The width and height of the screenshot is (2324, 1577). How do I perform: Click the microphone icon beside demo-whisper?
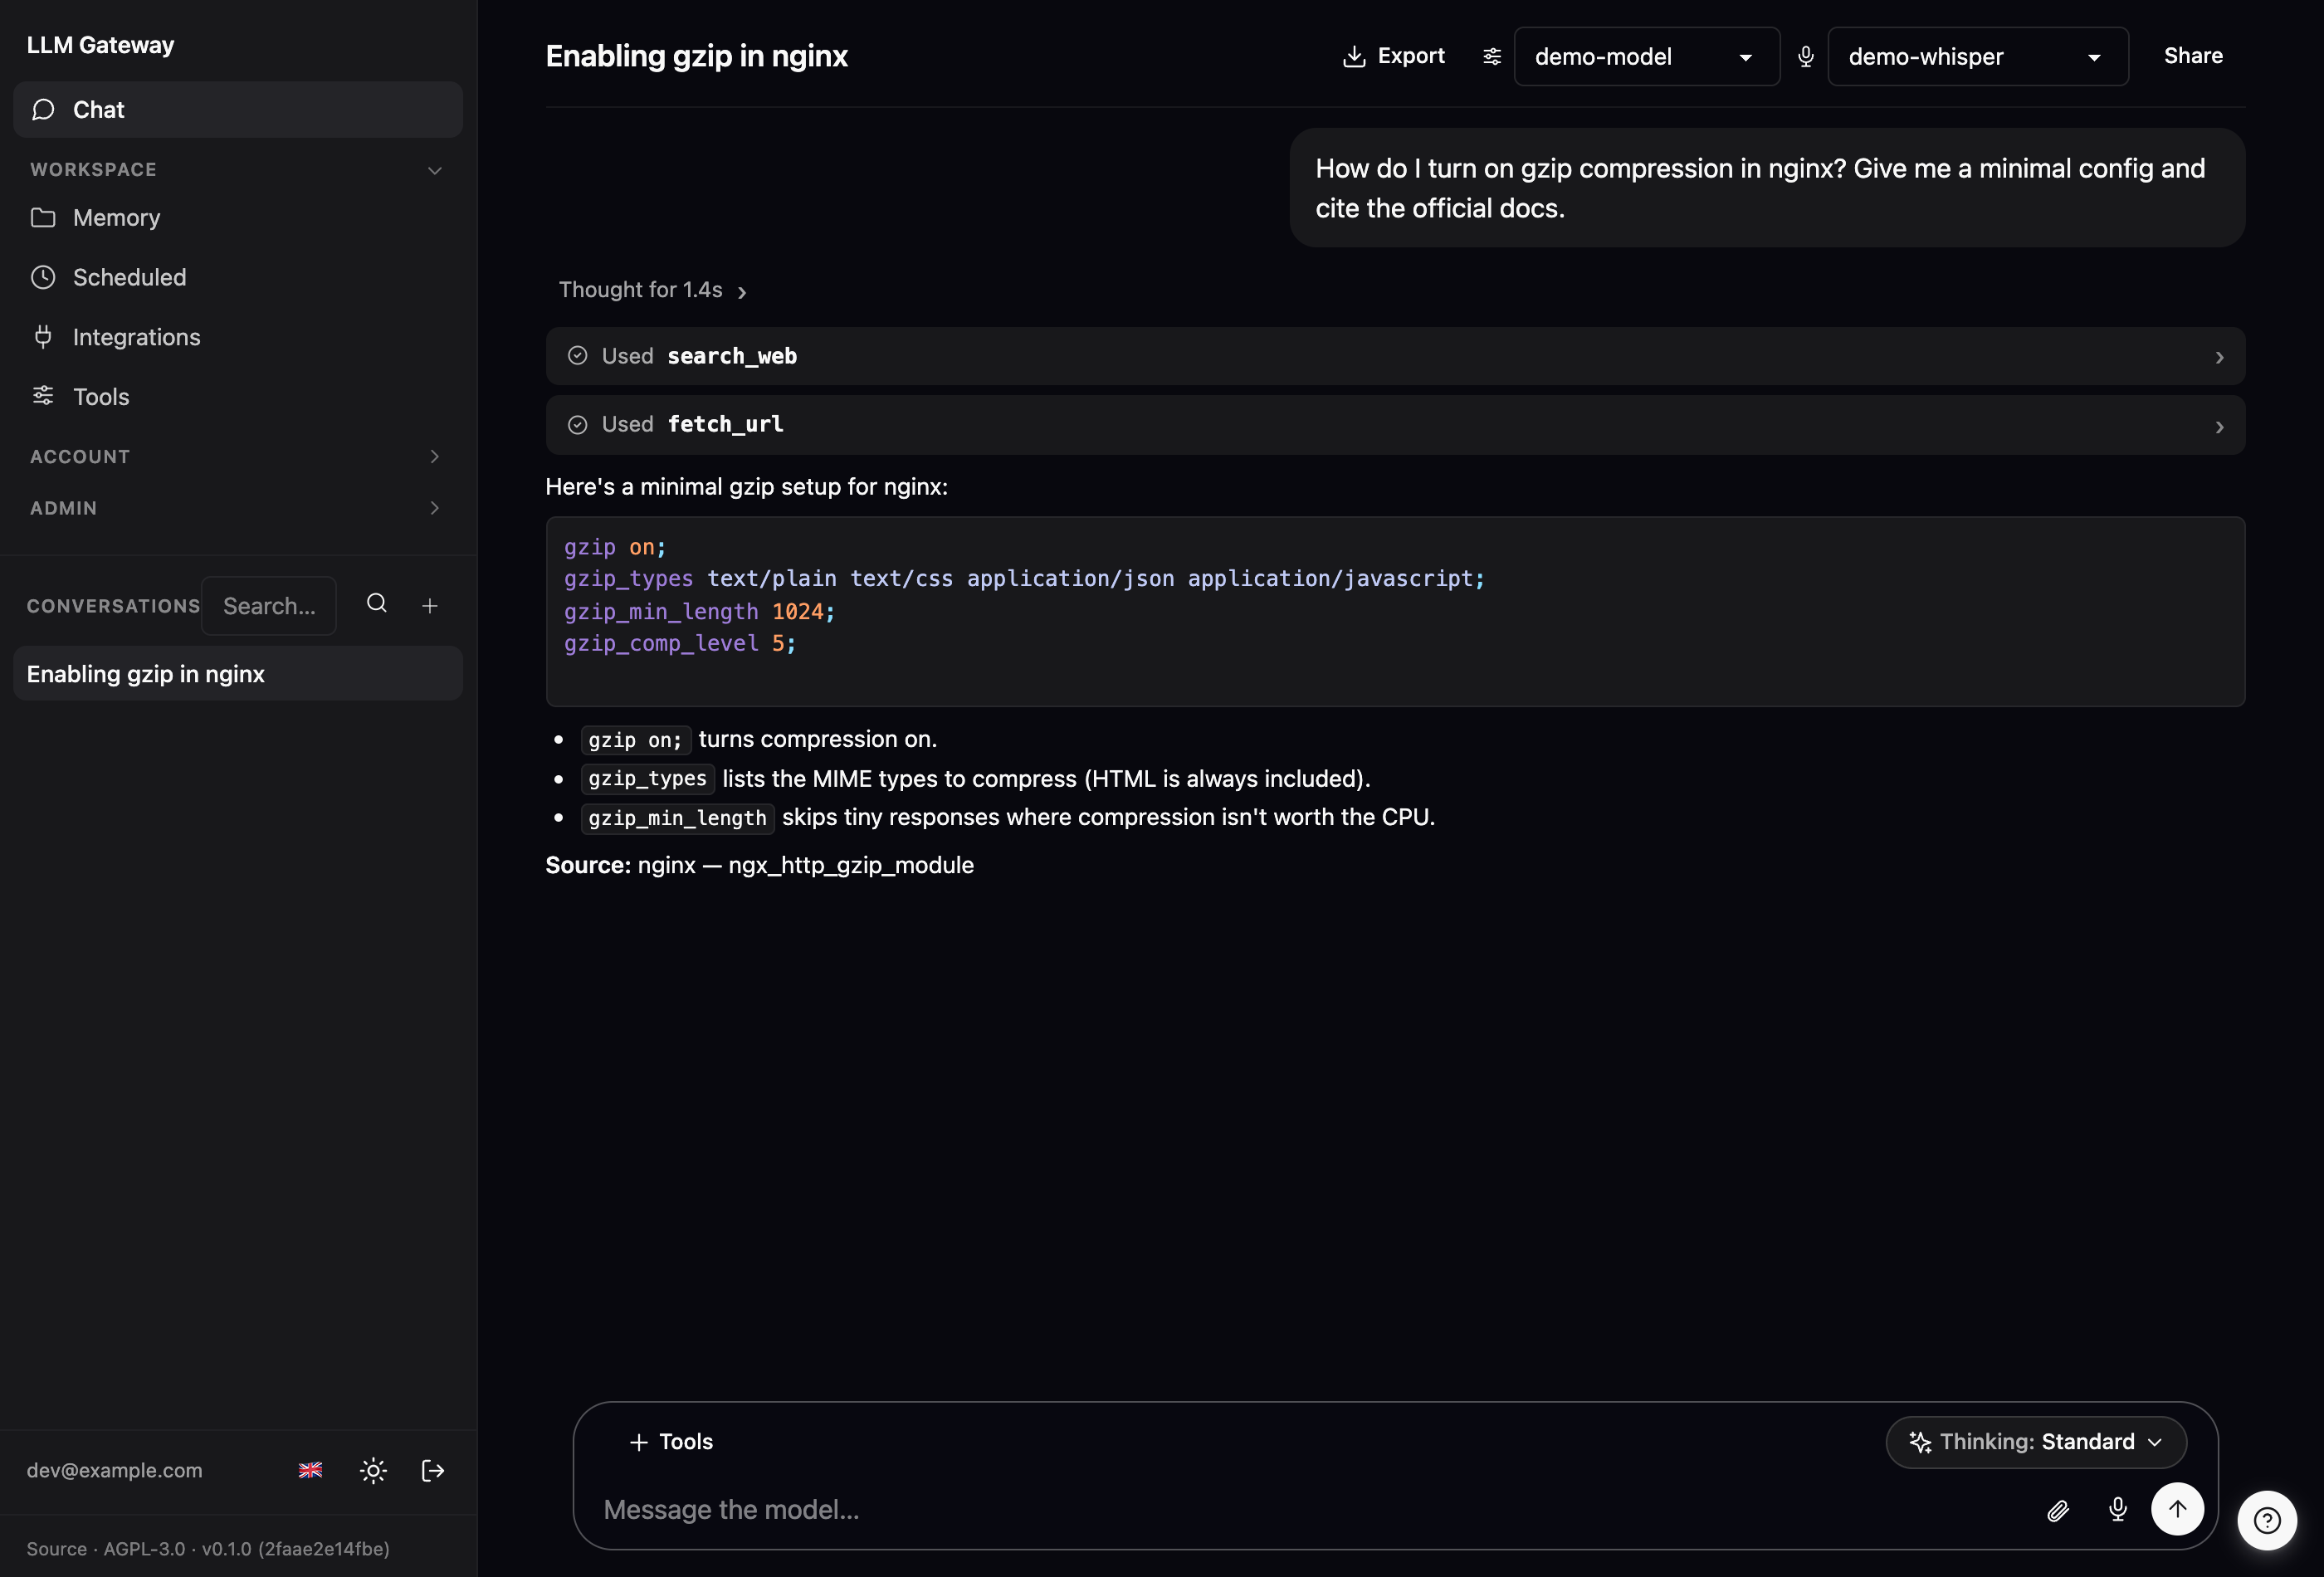(x=1805, y=57)
